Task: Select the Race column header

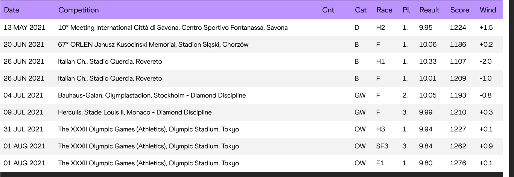Action: [x=384, y=10]
